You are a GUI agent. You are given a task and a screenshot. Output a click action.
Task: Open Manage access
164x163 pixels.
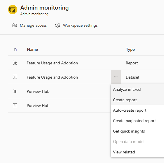pos(29,25)
